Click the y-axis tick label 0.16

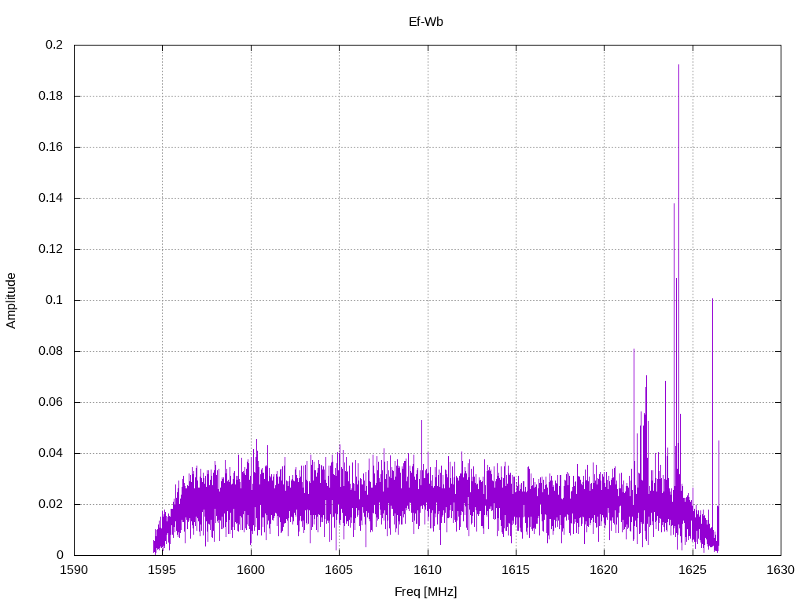[x=51, y=147]
